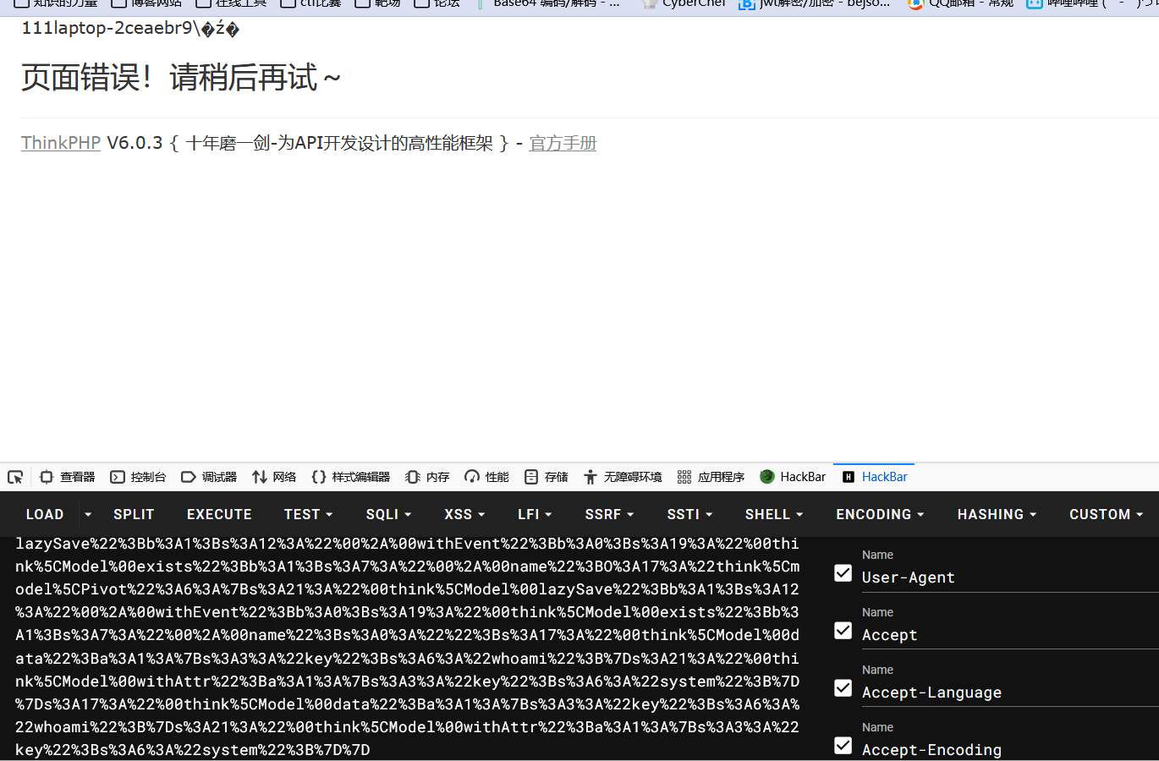The width and height of the screenshot is (1159, 761).
Task: Open the LFI dropdown menu
Action: point(535,514)
